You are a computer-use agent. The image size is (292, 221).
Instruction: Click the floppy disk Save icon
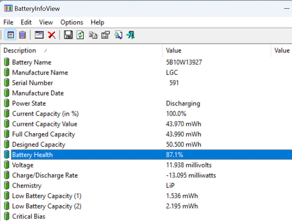(68, 35)
